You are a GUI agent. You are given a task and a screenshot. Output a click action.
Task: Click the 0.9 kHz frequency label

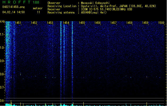pyautogui.click(x=2, y=61)
